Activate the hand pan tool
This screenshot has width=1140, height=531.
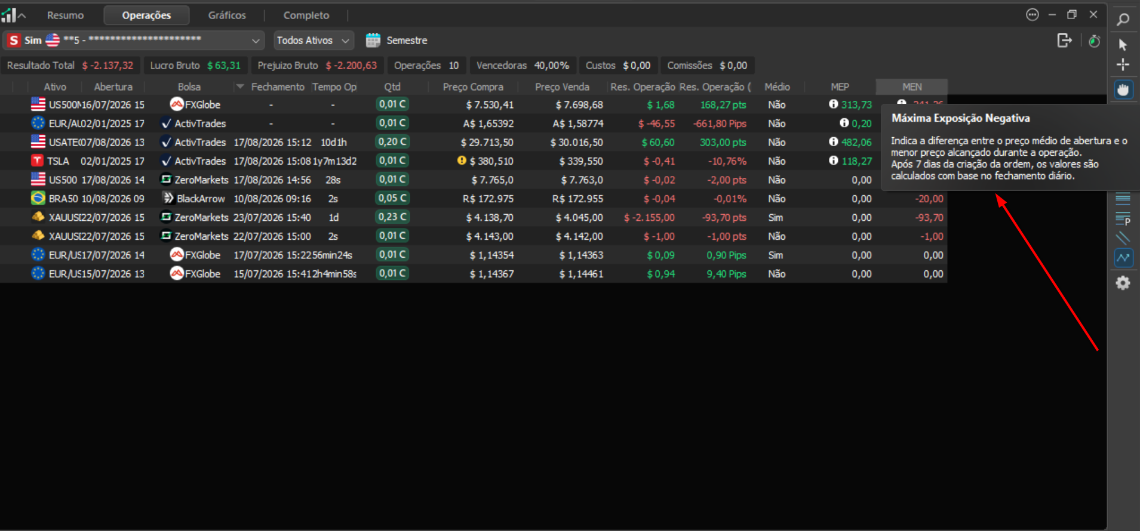click(x=1123, y=89)
